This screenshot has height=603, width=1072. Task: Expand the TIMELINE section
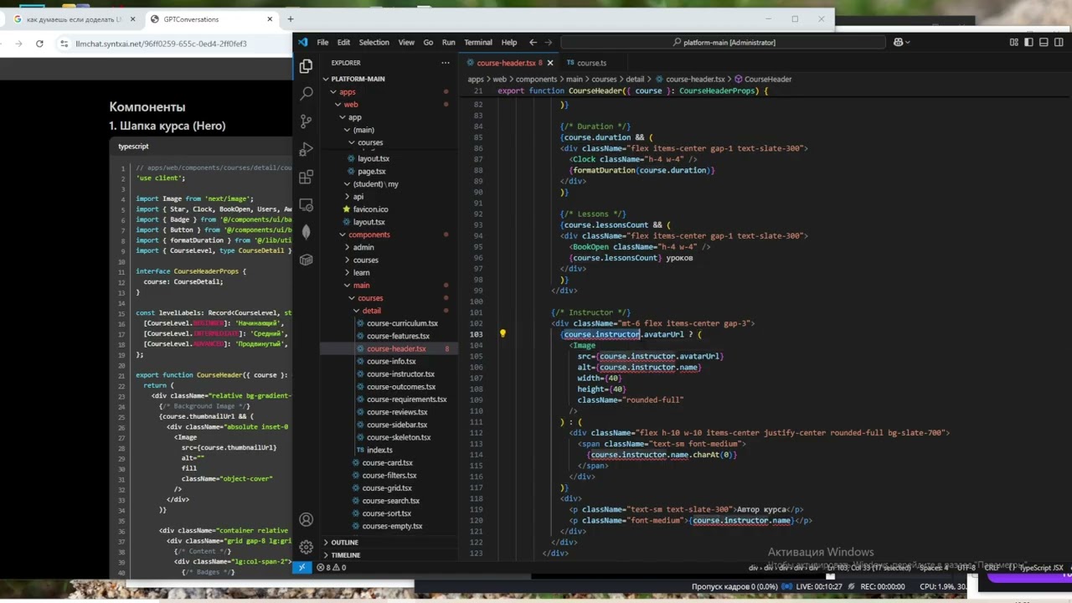(x=345, y=555)
